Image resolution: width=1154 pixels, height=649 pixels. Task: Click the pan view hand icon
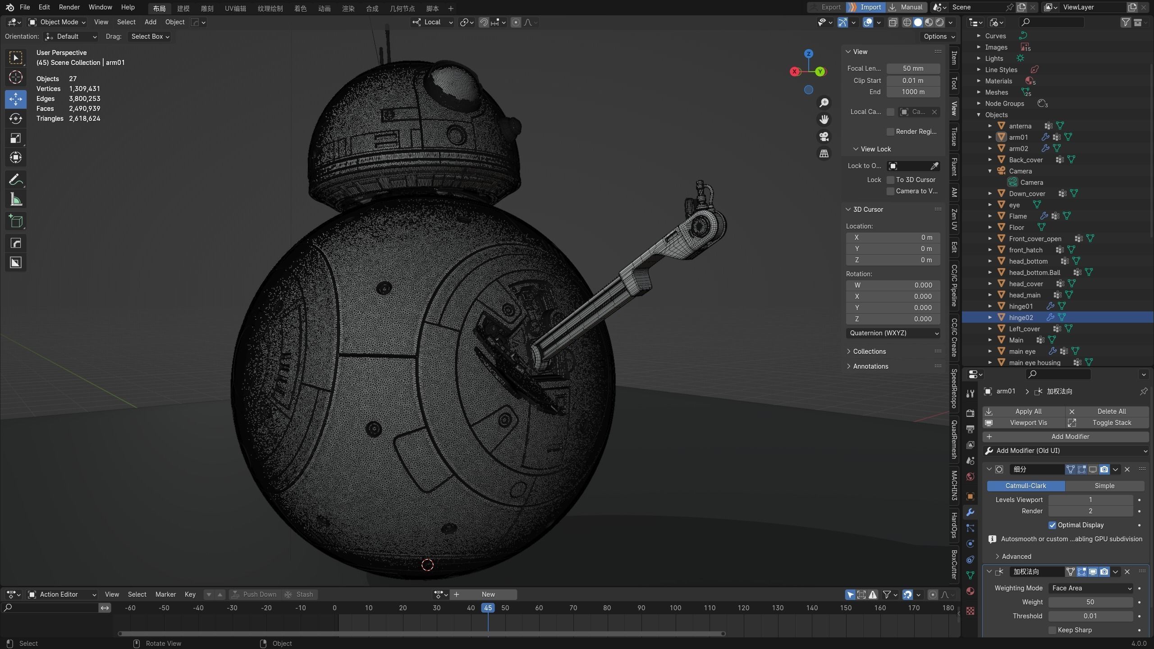tap(824, 119)
